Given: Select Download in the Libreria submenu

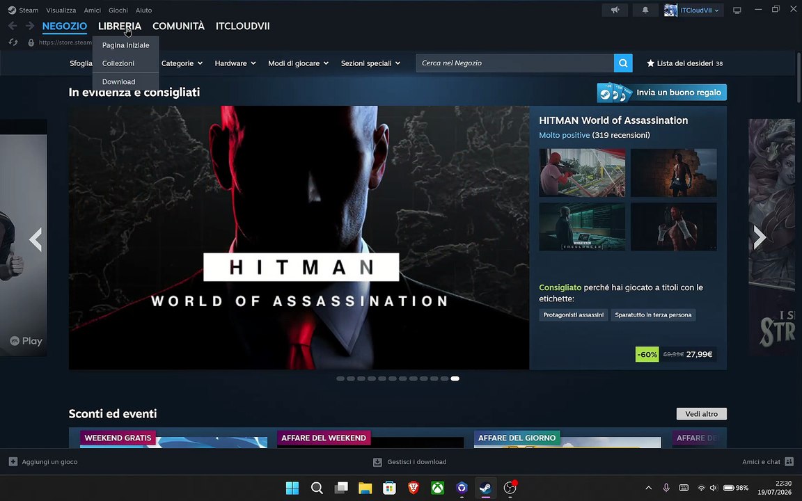Looking at the screenshot, I should click(x=126, y=82).
